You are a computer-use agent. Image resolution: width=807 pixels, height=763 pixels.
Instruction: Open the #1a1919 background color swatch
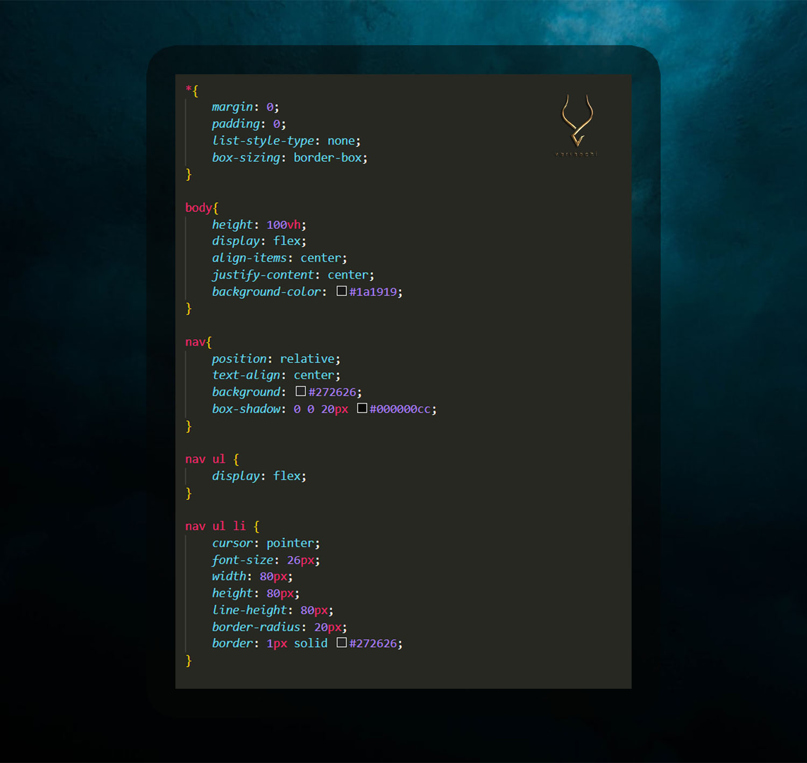point(342,291)
